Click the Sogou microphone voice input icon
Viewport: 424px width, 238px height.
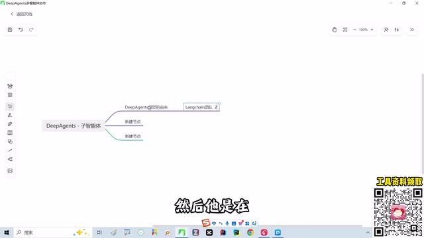pyautogui.click(x=227, y=223)
